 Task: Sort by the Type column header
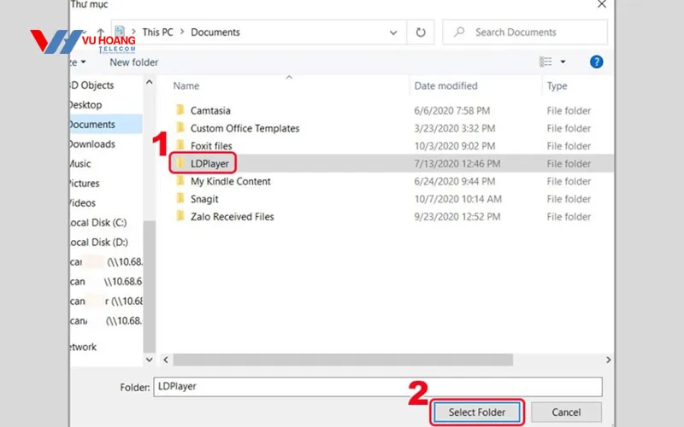click(557, 86)
